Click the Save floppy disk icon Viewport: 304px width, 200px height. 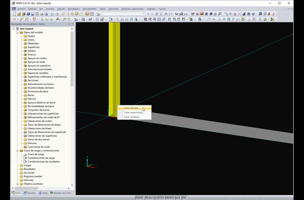(x=32, y=14)
